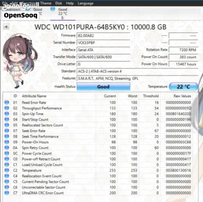Select the Spin Retry Count attribute name
The height and width of the screenshot is (202, 203).
tap(35, 148)
